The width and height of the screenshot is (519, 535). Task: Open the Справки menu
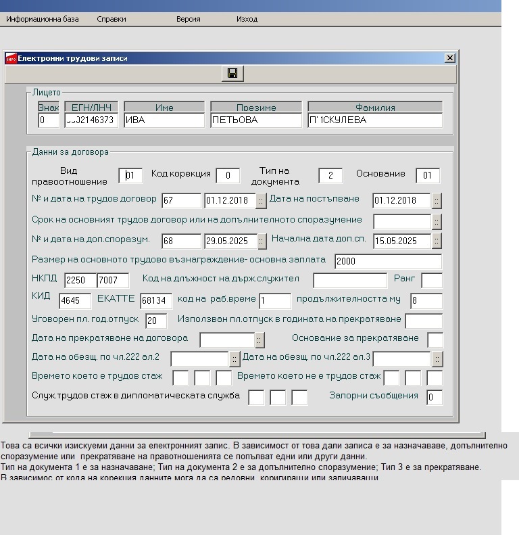tap(111, 19)
